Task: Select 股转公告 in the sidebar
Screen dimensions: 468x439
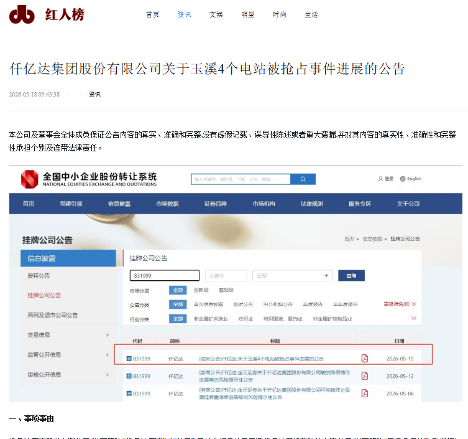Action: (x=39, y=276)
